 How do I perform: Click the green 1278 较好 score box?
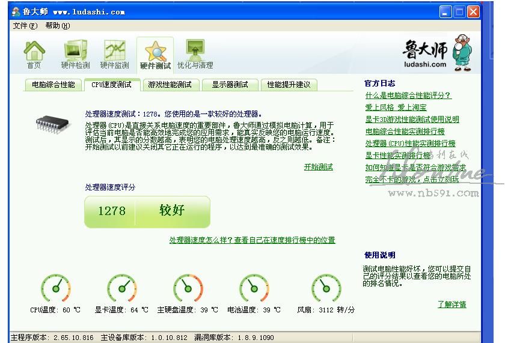pyautogui.click(x=147, y=211)
